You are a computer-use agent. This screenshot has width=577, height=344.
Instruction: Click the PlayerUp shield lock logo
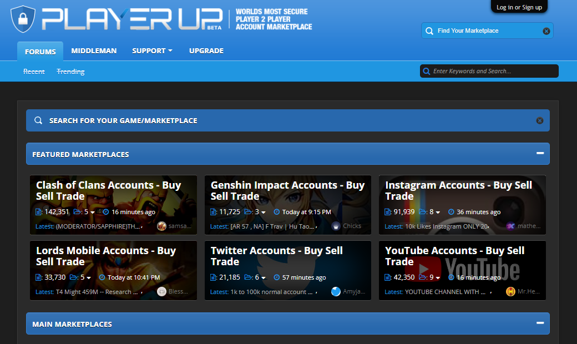pyautogui.click(x=23, y=19)
